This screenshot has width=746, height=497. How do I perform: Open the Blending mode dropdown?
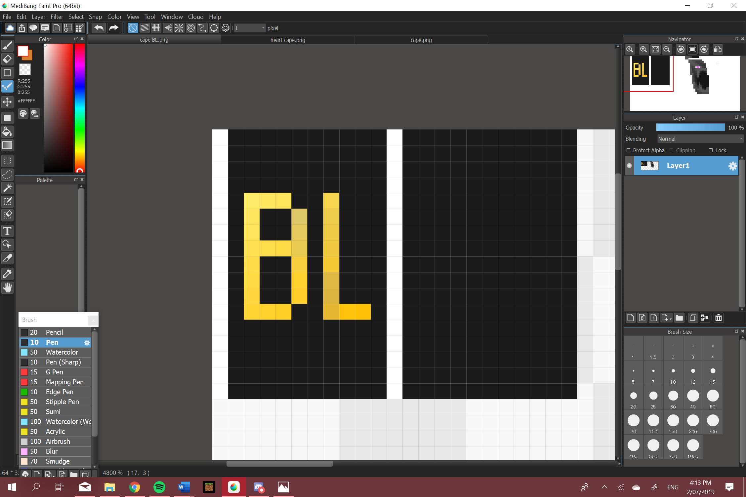pyautogui.click(x=700, y=139)
